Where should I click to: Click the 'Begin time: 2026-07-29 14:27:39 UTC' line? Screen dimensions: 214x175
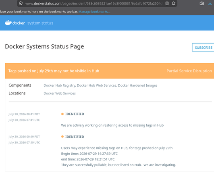(89, 154)
